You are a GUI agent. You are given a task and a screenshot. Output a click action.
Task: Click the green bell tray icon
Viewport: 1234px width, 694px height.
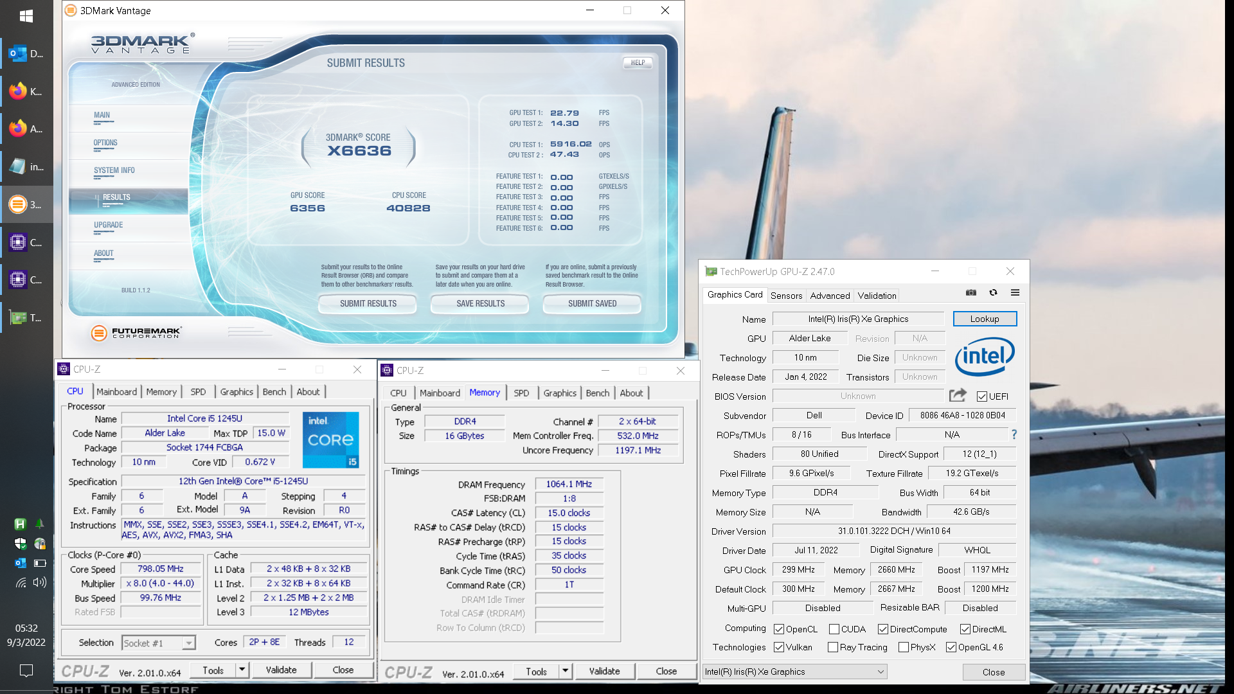tap(39, 524)
